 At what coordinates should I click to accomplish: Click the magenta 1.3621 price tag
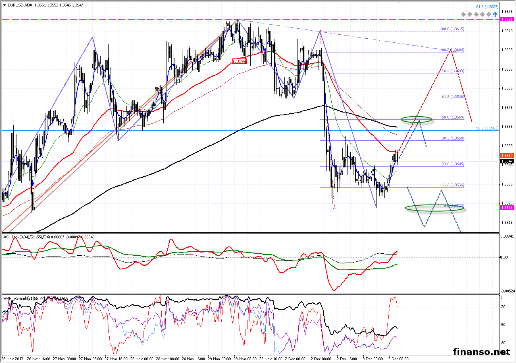(506, 19)
